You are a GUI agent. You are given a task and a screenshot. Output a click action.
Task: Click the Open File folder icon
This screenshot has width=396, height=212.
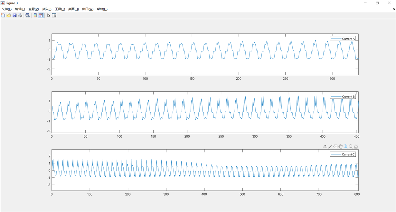point(9,15)
